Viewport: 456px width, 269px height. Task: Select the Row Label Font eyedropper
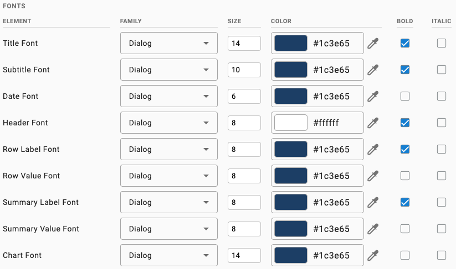[x=373, y=149]
